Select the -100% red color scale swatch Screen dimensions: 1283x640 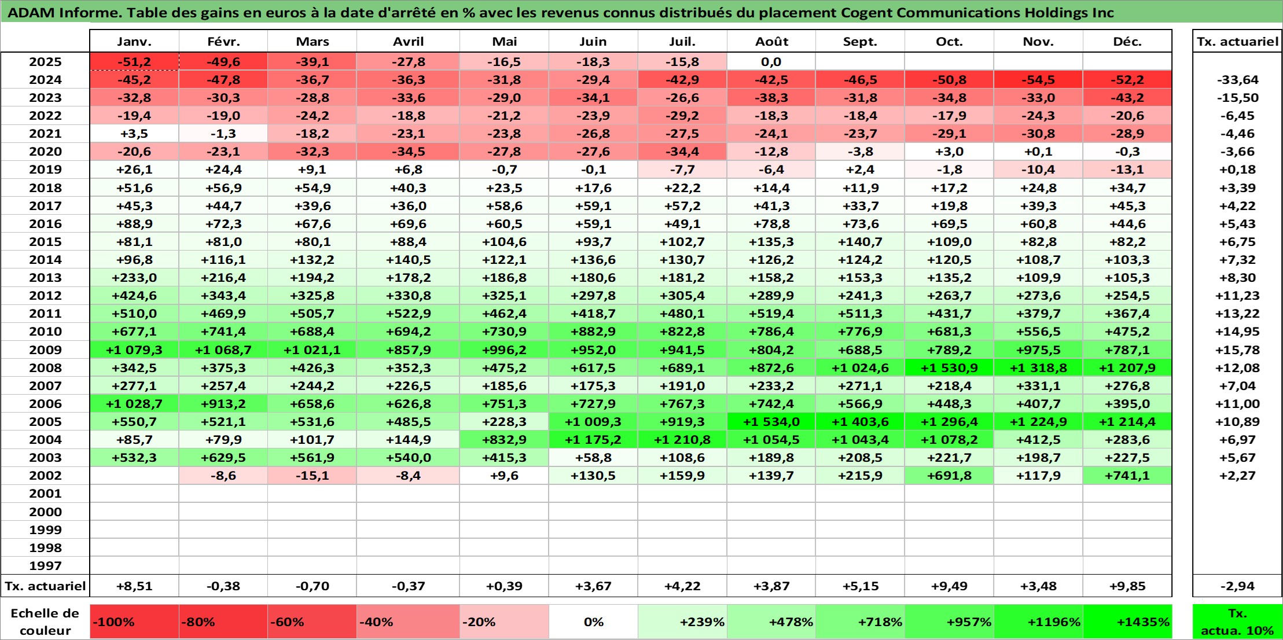(134, 622)
